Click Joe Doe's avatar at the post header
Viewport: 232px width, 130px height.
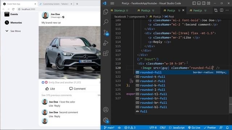(45, 15)
